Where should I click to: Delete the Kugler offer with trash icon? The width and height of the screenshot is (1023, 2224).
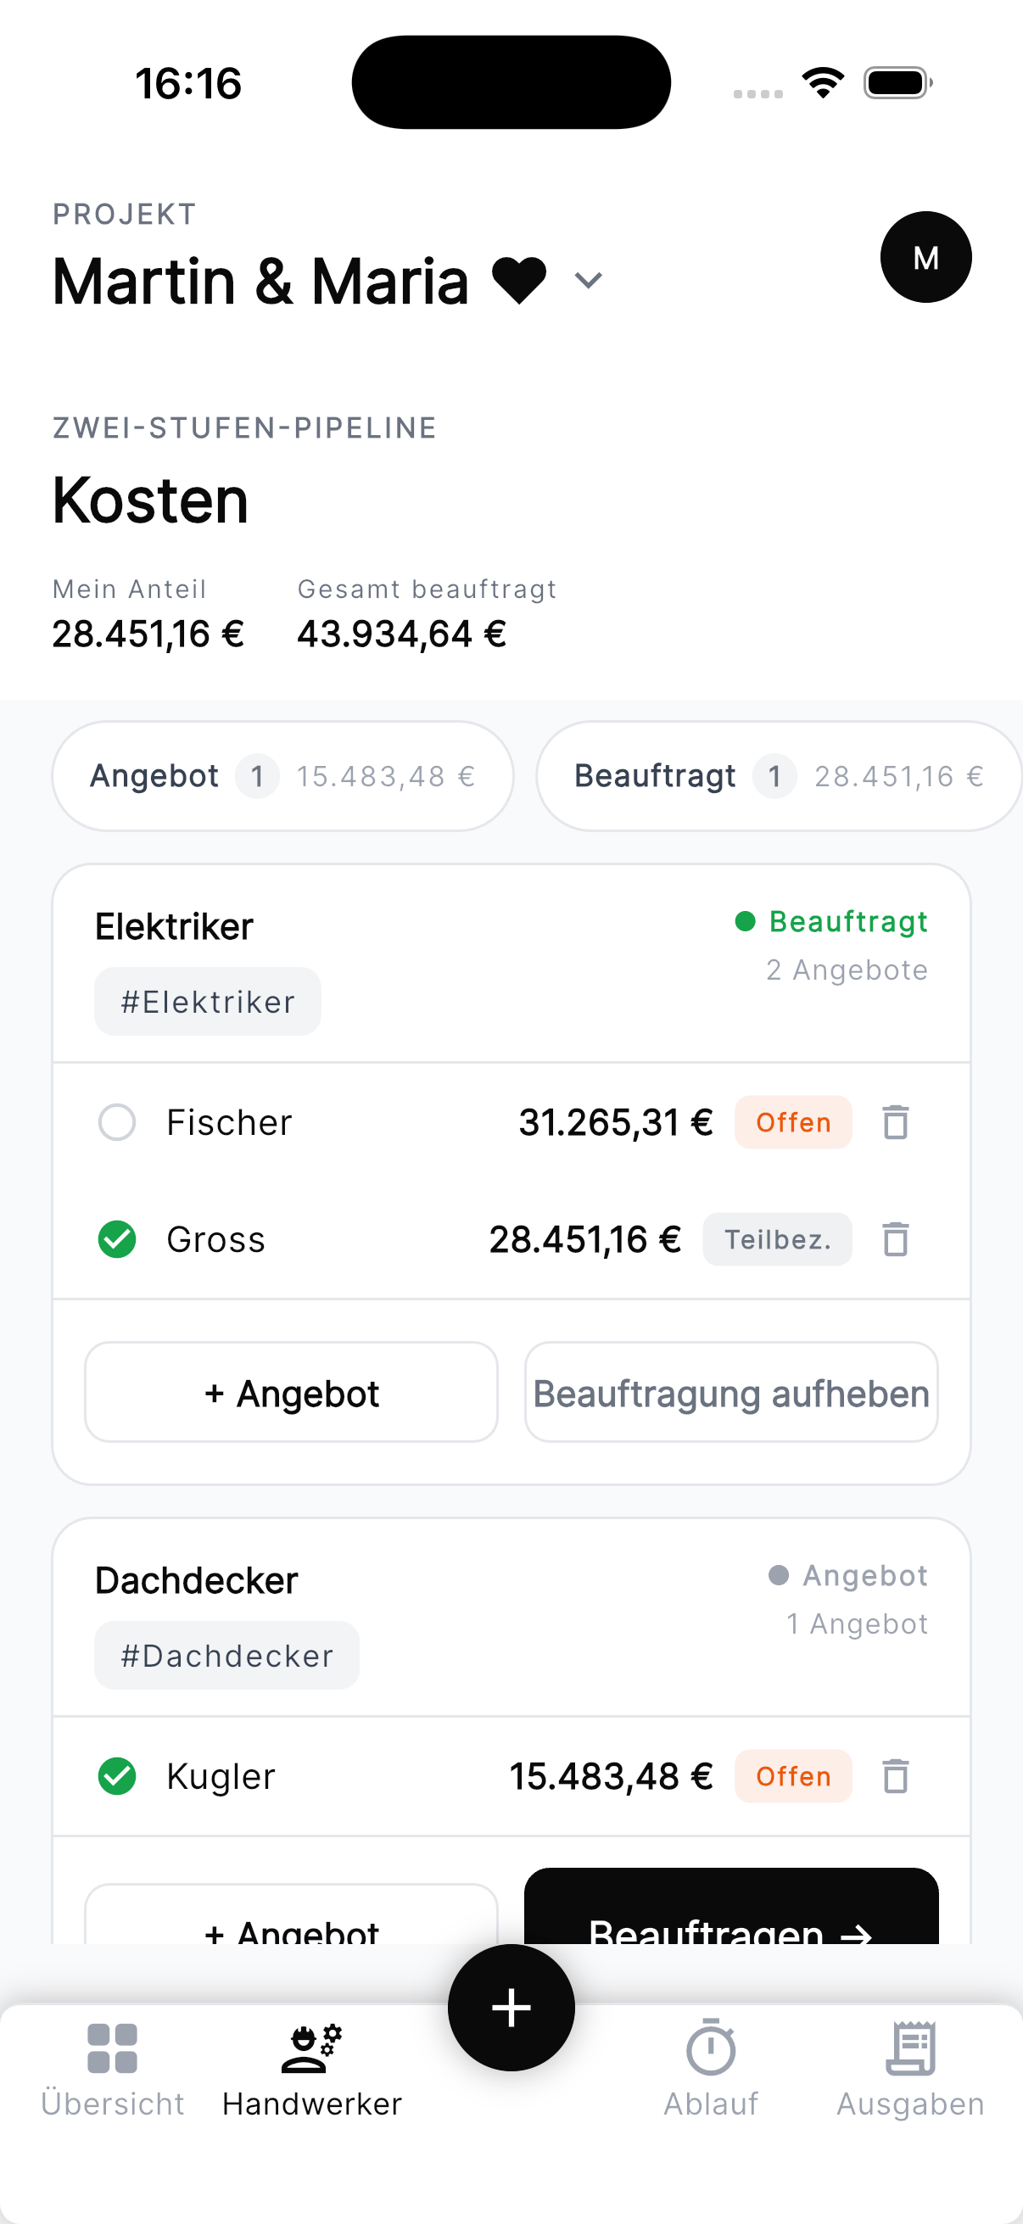pyautogui.click(x=895, y=1776)
